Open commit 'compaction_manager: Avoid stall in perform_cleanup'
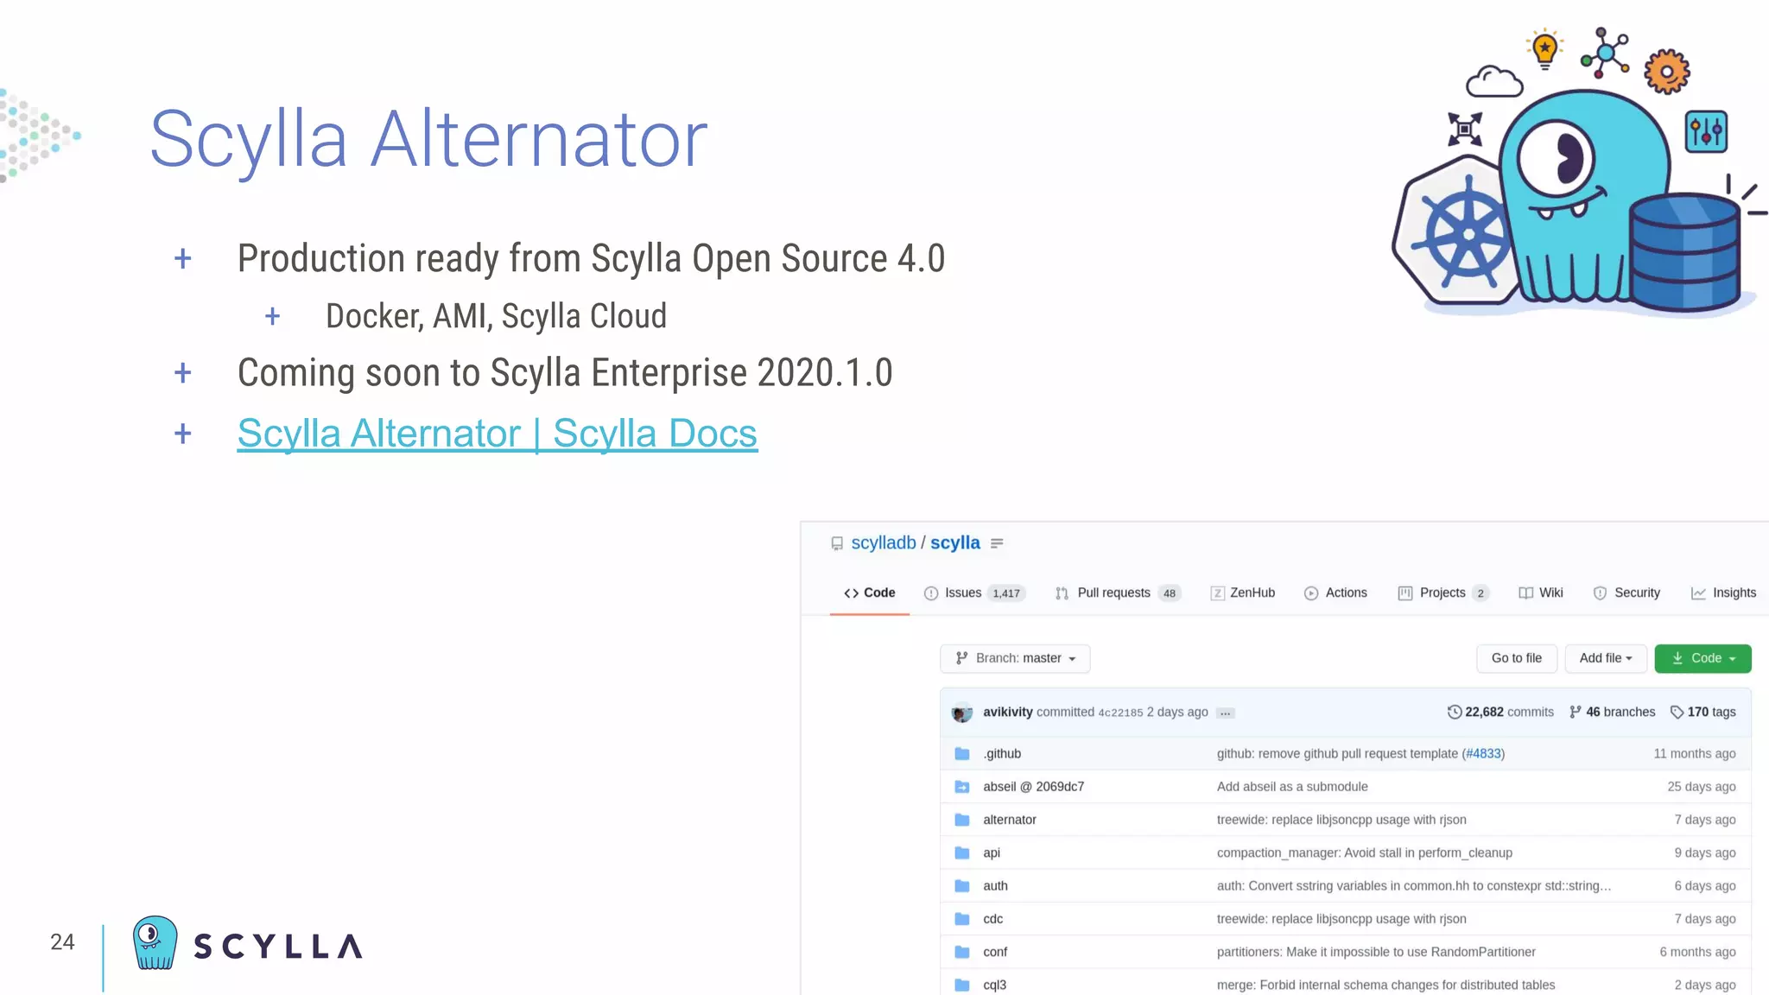Screen dimensions: 1769x995 pos(1365,852)
